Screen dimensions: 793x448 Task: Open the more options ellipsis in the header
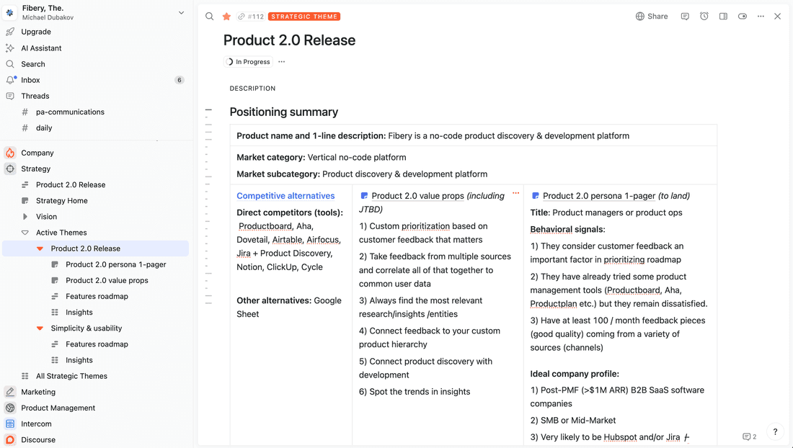click(x=761, y=17)
